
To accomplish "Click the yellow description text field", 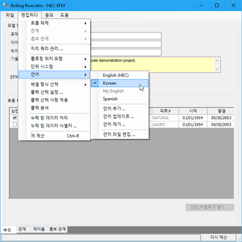I will tap(151, 64).
